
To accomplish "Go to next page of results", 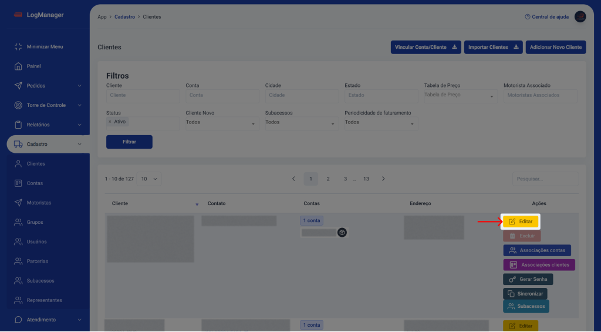I will click(x=383, y=179).
